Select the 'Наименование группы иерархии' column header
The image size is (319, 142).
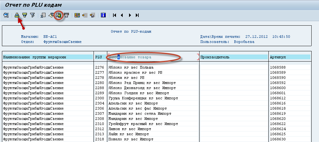48,57
